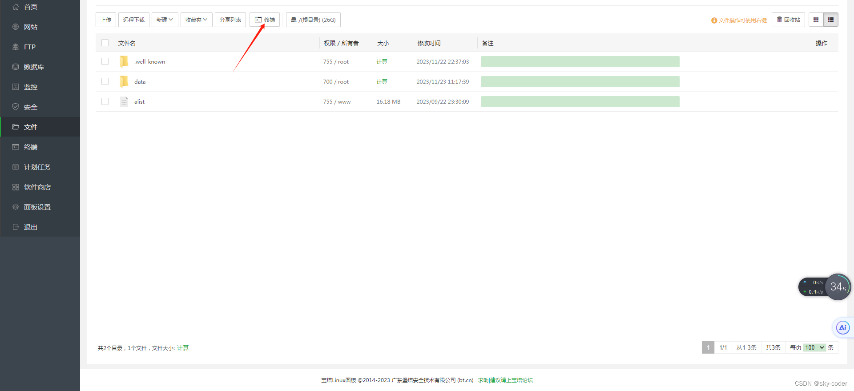Click the orange info icon beside 文件操作可使用右键
This screenshot has height=391, width=854.
pyautogui.click(x=714, y=20)
